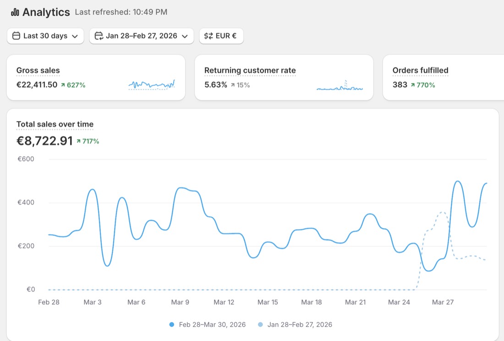Viewport: 504px width, 341px height.
Task: Click the 383 orders fulfilled value
Action: point(400,85)
